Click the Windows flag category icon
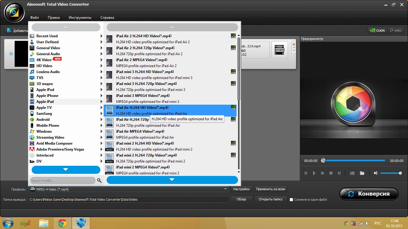Image resolution: width=408 pixels, height=229 pixels. [x=32, y=131]
